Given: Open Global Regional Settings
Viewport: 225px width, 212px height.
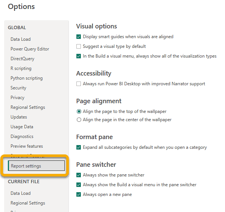Looking at the screenshot, I should [x=28, y=107].
